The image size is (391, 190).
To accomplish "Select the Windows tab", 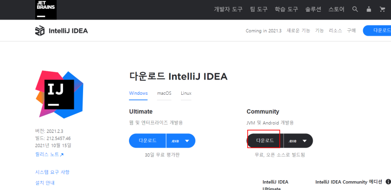I will 138,93.
